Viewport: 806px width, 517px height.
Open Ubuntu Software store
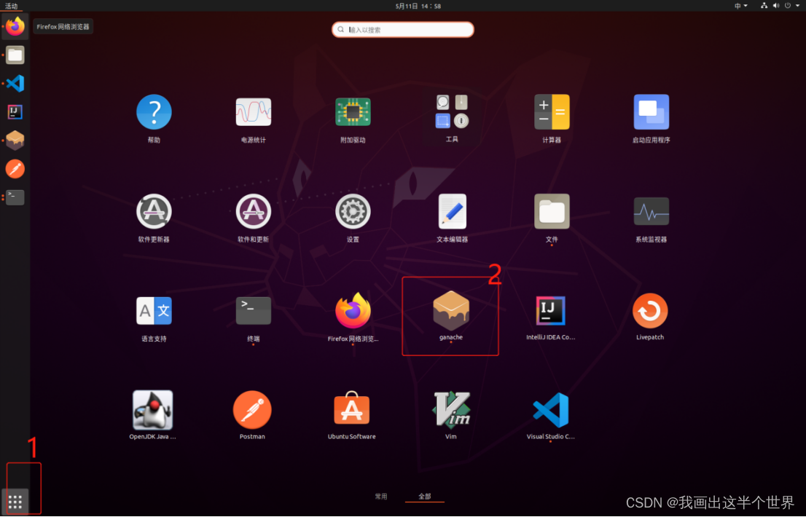351,409
